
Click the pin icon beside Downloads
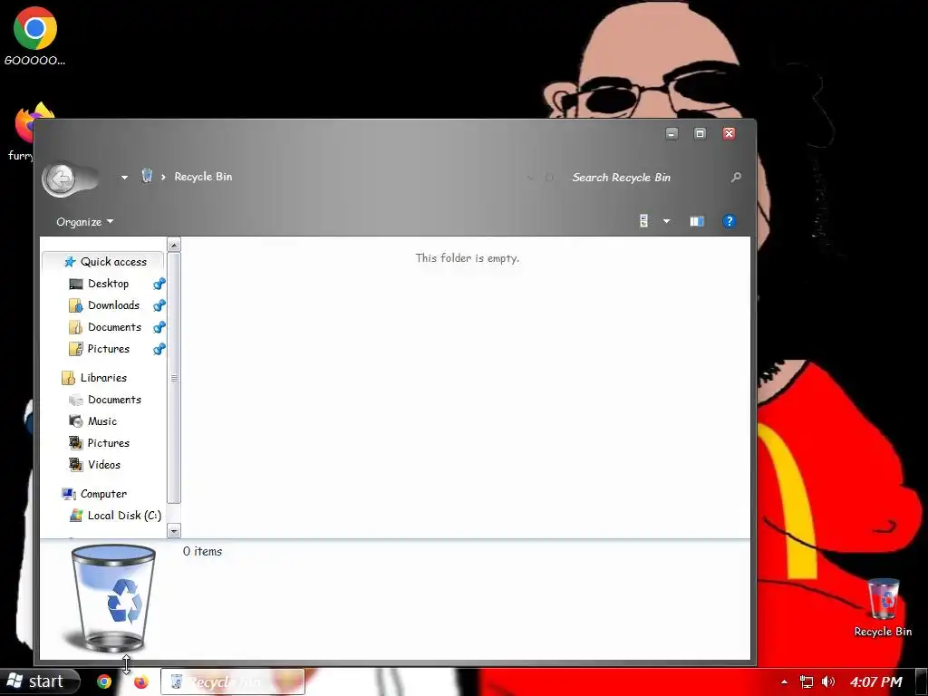click(159, 305)
